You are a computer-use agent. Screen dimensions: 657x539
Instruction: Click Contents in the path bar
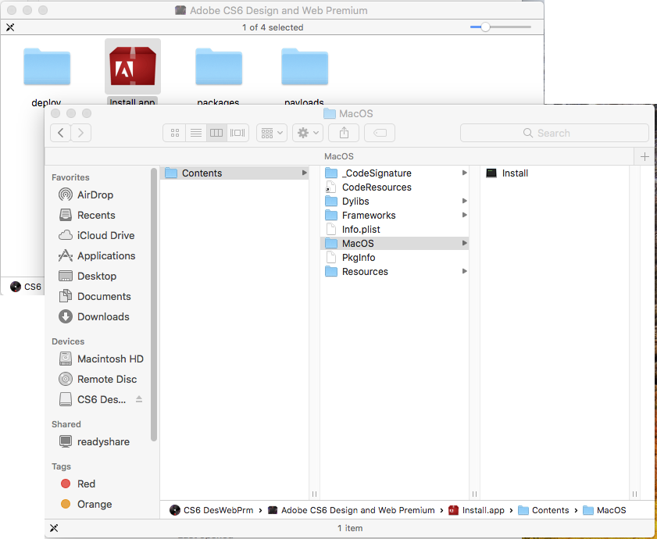544,511
